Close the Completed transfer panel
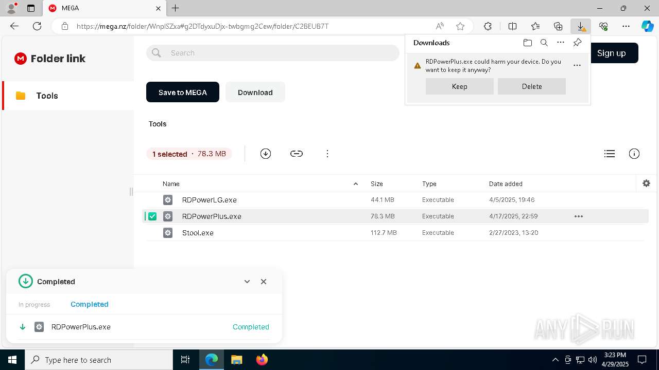Screen dimensions: 659x370 point(264,282)
